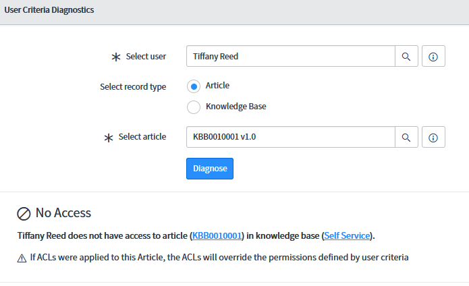Screen dimensions: 469x286
Task: Click the Diagnose button
Action: coord(210,169)
